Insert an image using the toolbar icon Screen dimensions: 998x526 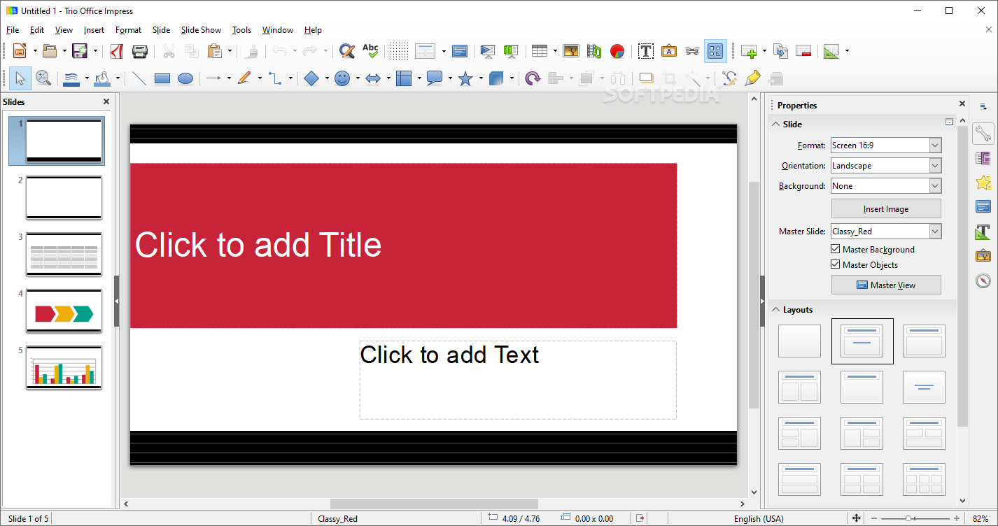click(x=571, y=51)
